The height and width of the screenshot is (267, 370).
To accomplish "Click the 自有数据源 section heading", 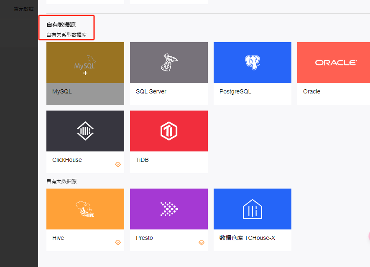I will (61, 25).
